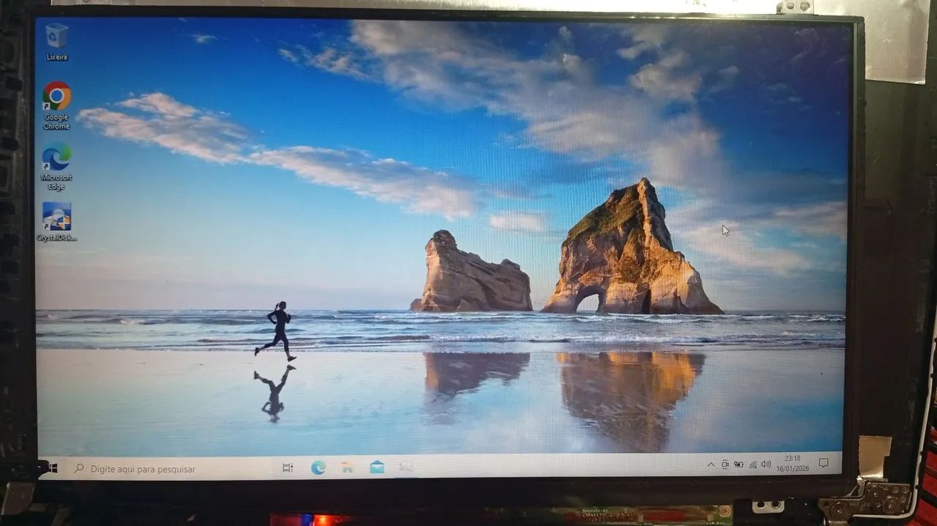This screenshot has height=526, width=937.
Task: Open the notification Action Center icon
Action: point(824,463)
